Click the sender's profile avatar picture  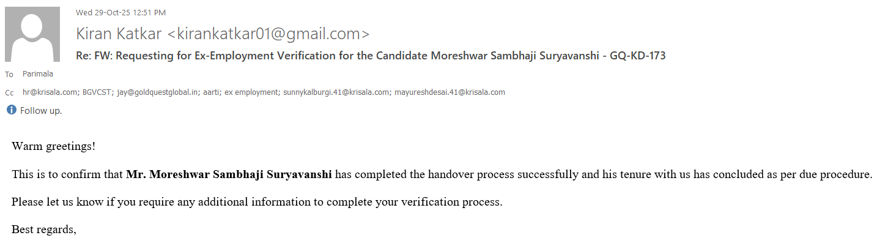pyautogui.click(x=32, y=34)
